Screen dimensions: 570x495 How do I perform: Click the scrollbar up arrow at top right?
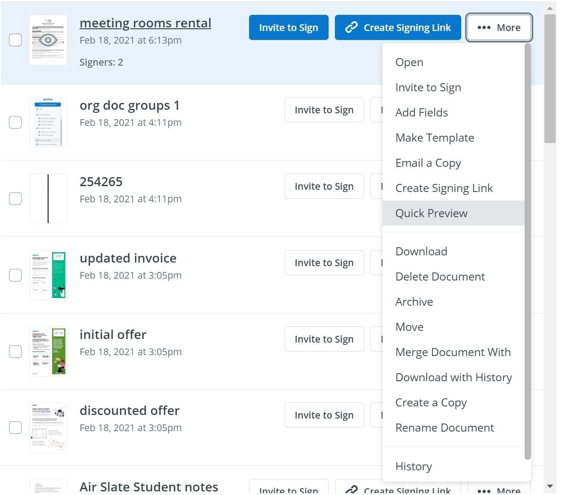pyautogui.click(x=549, y=8)
